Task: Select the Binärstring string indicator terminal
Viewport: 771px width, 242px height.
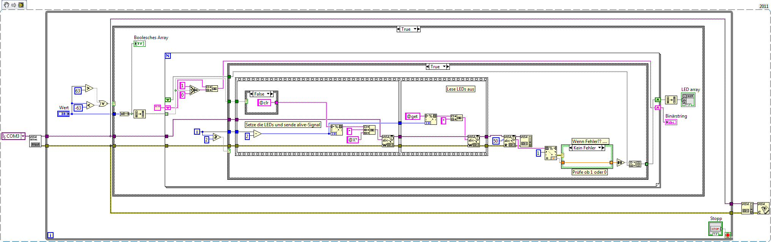Action: (x=671, y=122)
